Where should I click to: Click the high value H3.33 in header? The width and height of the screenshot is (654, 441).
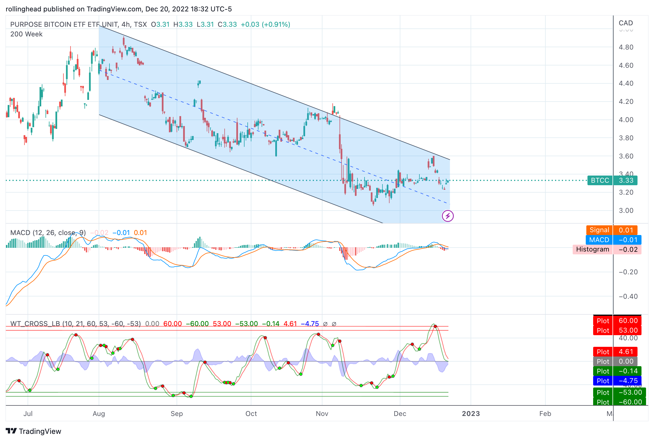point(183,24)
